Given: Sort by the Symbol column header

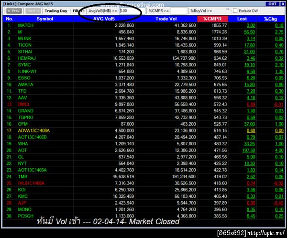Looking at the screenshot, I should [45, 19].
